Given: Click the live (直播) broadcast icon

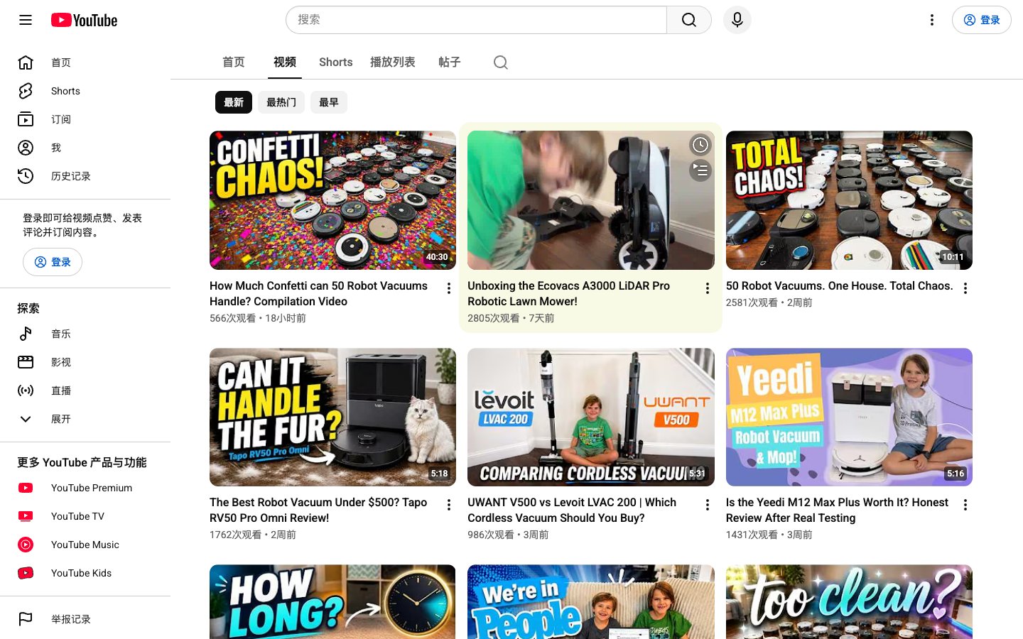Looking at the screenshot, I should coord(26,390).
